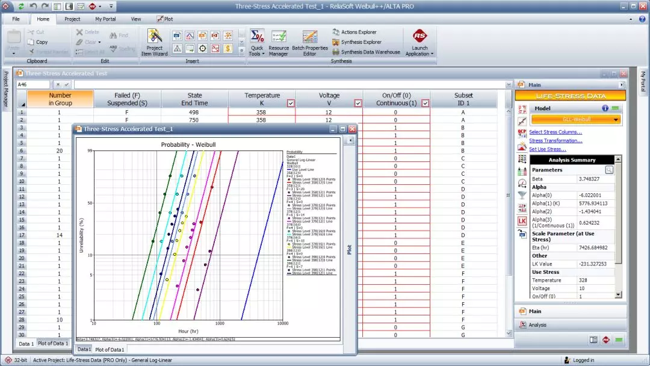This screenshot has height=366, width=650.
Task: Click the cell name box showing A46
Action: [32, 84]
